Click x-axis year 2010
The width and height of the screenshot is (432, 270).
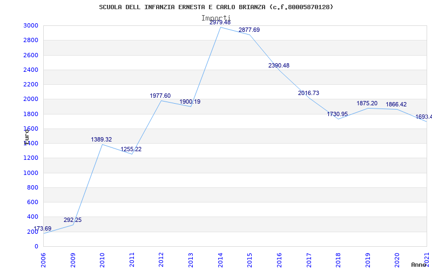pos(102,260)
